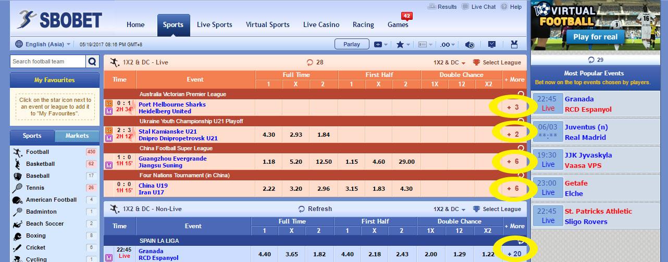Screen dimensions: 668x262
Task: Open the Help page
Action: [511, 7]
